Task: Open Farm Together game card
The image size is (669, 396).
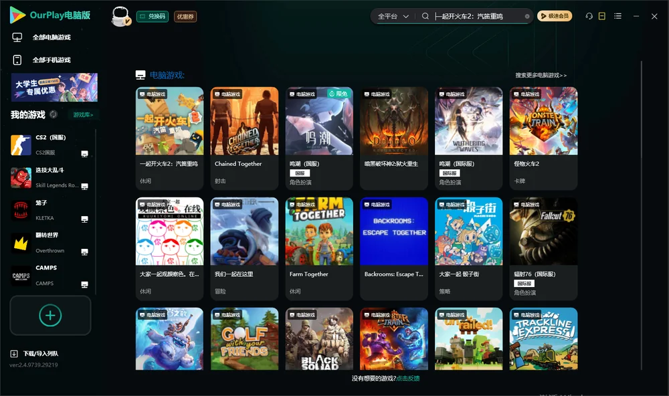Action: click(x=319, y=249)
